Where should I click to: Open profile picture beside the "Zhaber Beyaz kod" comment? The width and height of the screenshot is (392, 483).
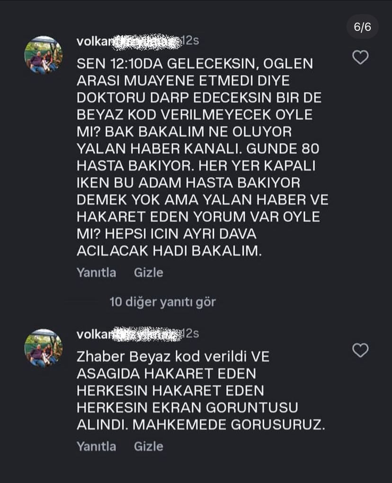coord(44,348)
